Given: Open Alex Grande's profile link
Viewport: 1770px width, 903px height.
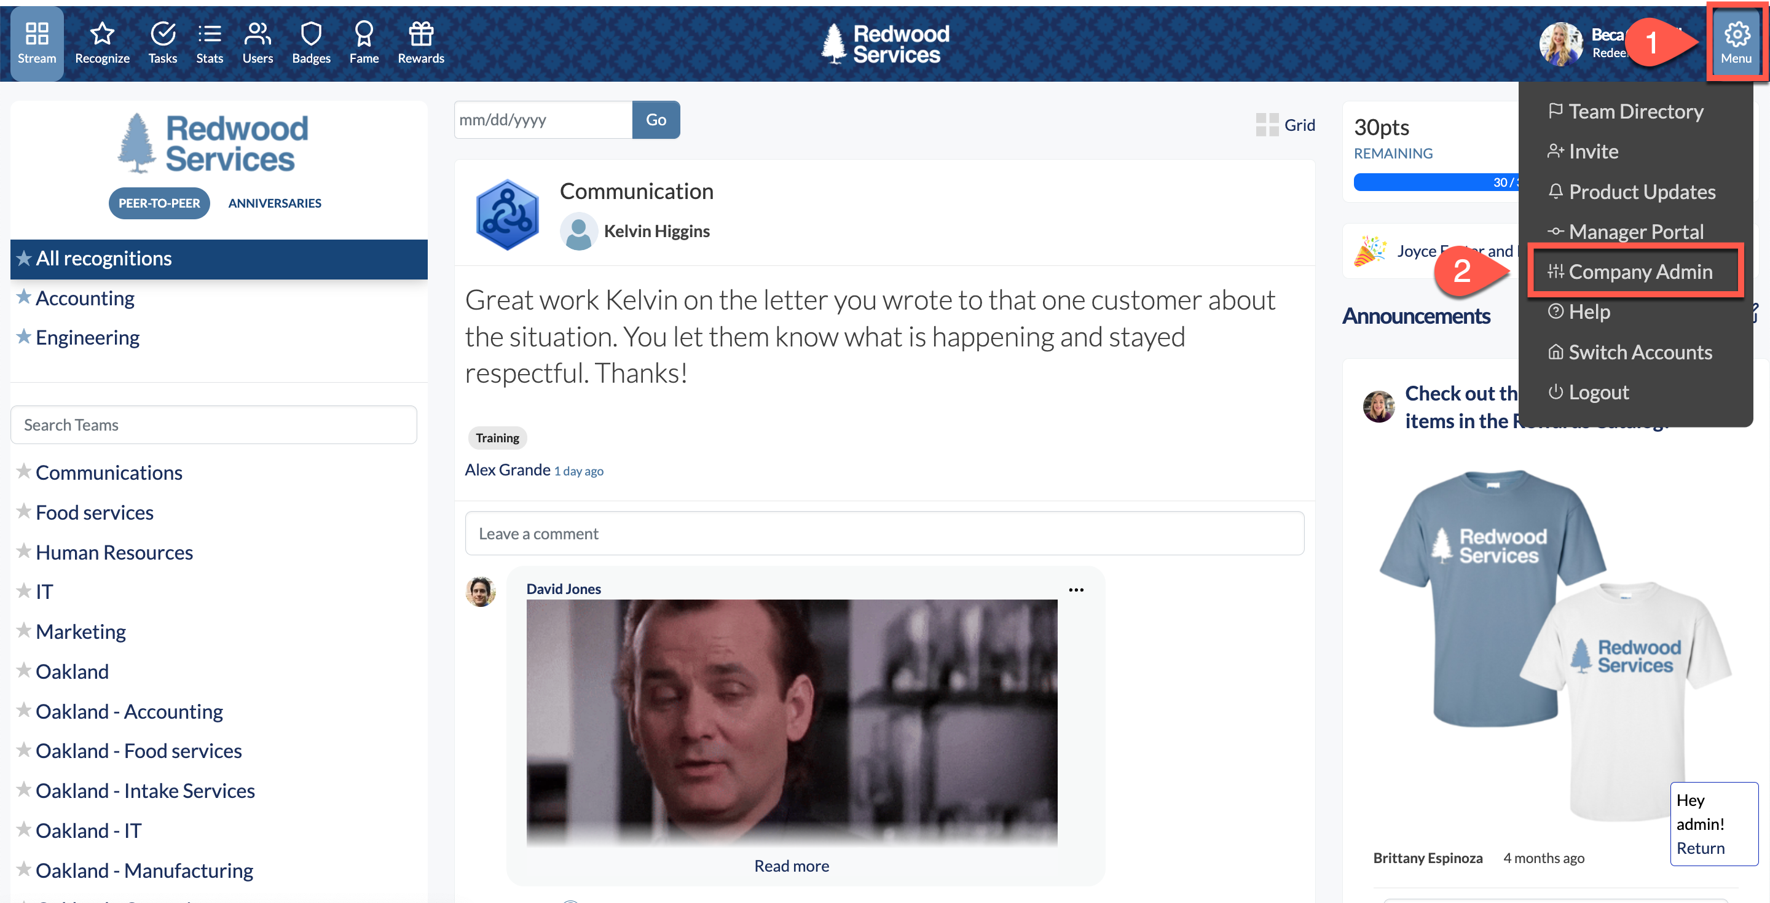Looking at the screenshot, I should pyautogui.click(x=507, y=470).
